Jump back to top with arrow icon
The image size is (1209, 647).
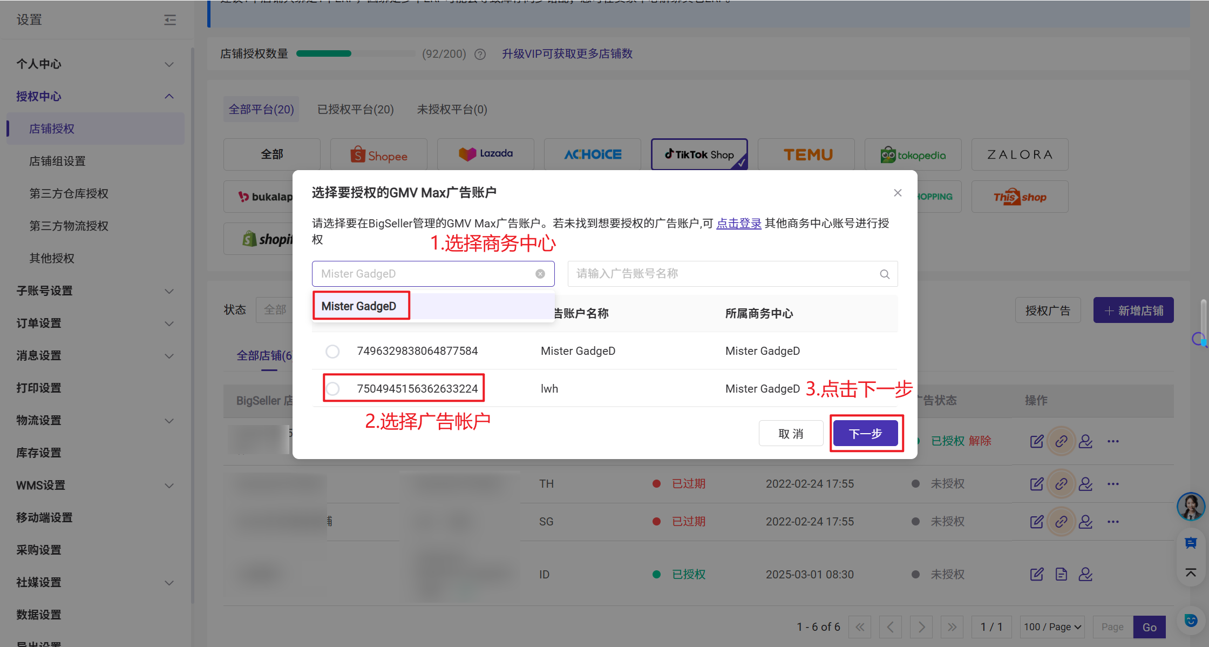pos(1191,572)
